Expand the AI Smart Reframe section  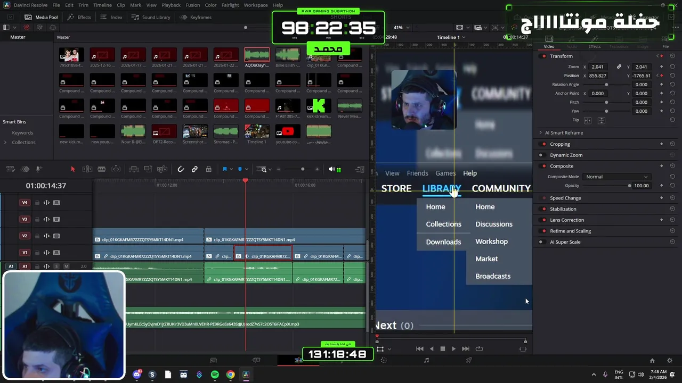[540, 132]
